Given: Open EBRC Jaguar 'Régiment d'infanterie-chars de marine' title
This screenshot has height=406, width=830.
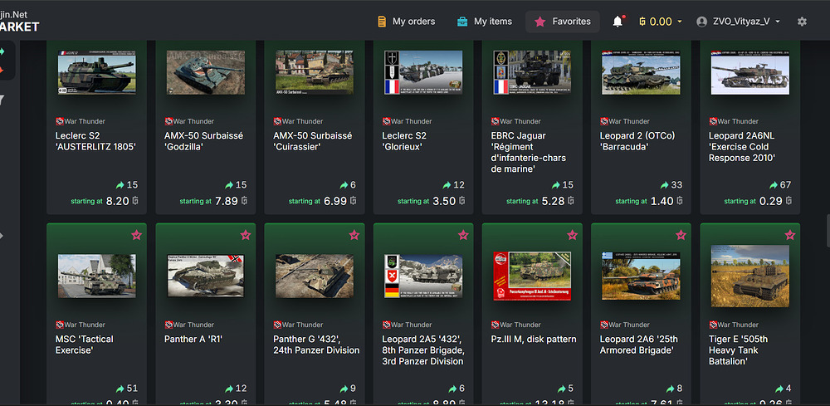Looking at the screenshot, I should [528, 153].
